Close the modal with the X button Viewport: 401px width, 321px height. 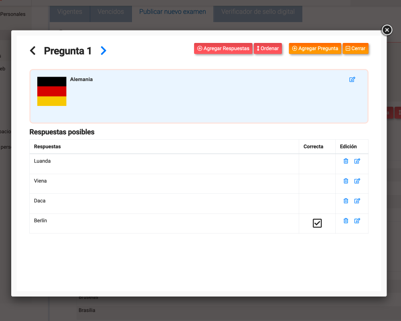point(387,30)
